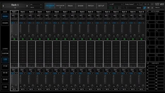Open the Empty Session dropdown

[x=131, y=4]
